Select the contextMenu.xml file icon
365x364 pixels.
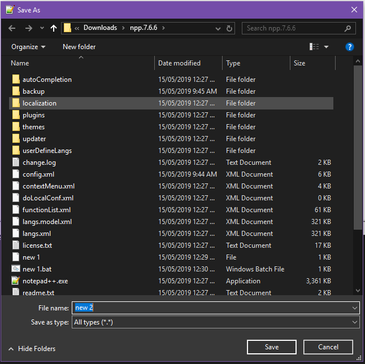click(x=16, y=186)
